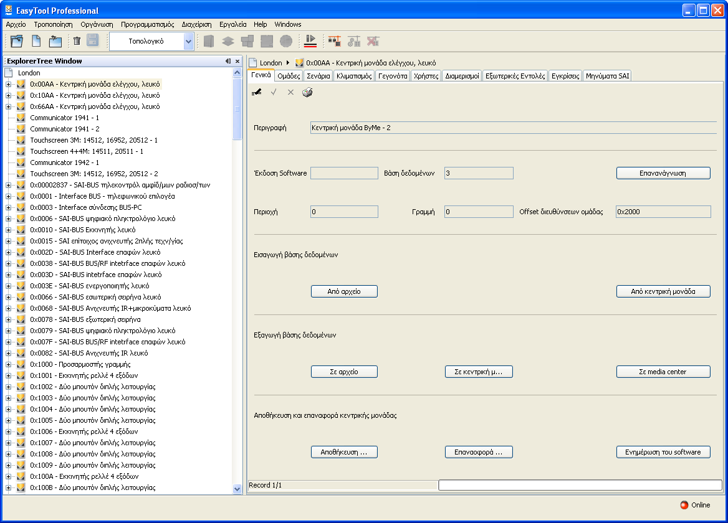Click the grayed floppy disk save icon
Image resolution: width=728 pixels, height=523 pixels.
[x=93, y=40]
